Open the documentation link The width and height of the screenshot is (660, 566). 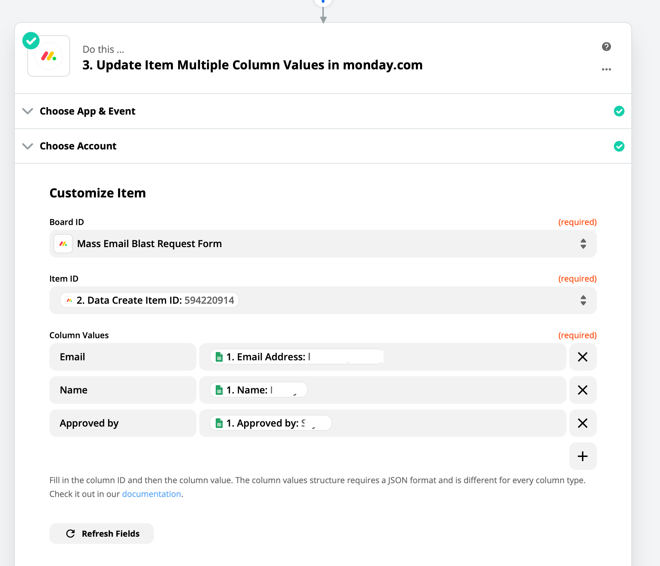pos(152,494)
